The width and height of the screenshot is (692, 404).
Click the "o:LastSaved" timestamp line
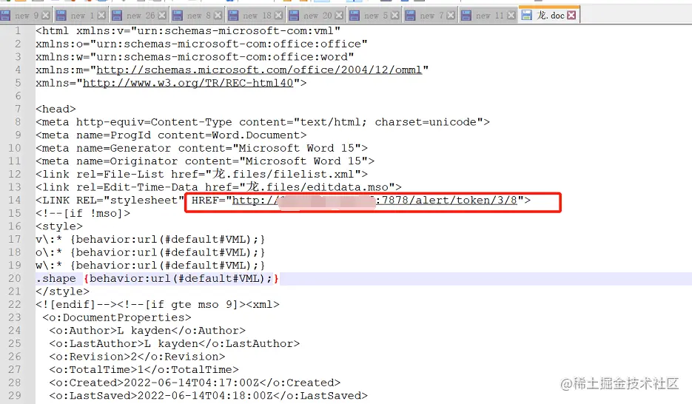point(208,396)
